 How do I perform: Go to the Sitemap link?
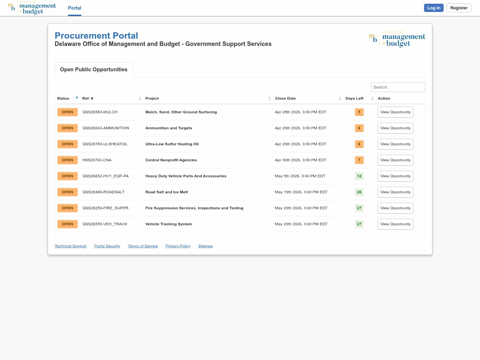pyautogui.click(x=205, y=246)
